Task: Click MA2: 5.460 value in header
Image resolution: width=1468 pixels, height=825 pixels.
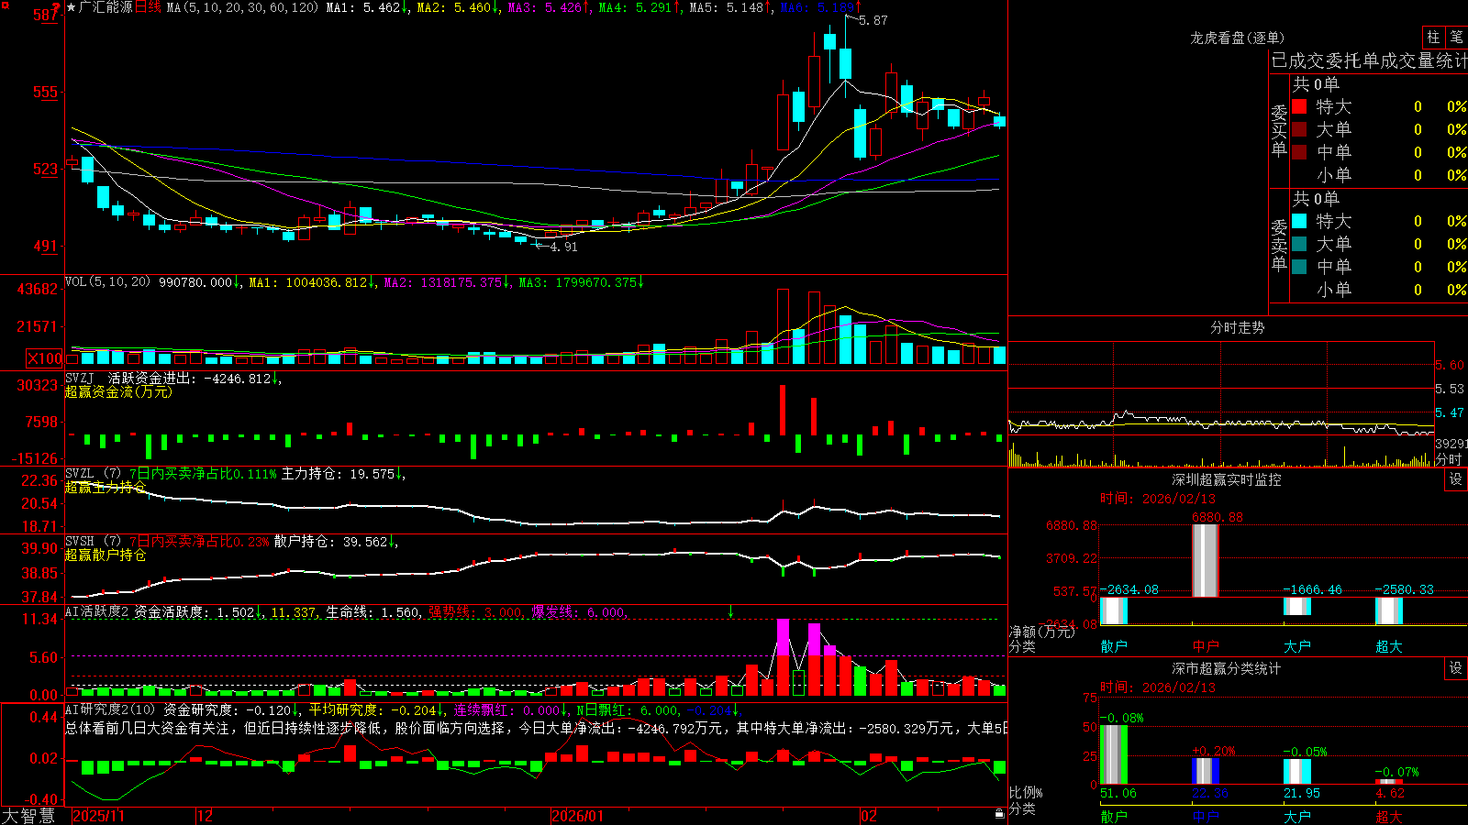Action: [458, 7]
